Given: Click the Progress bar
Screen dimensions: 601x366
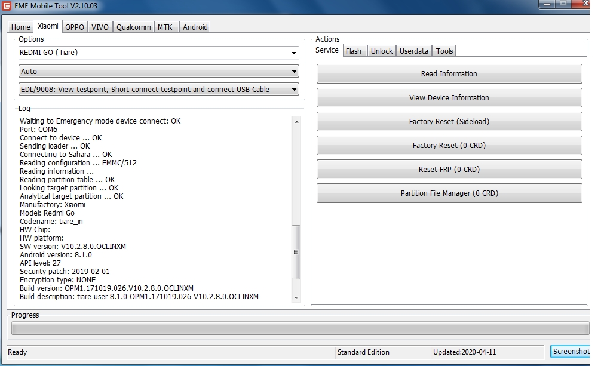Looking at the screenshot, I should pos(300,328).
